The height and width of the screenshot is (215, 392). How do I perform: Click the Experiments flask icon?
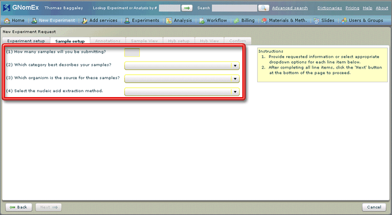point(127,20)
